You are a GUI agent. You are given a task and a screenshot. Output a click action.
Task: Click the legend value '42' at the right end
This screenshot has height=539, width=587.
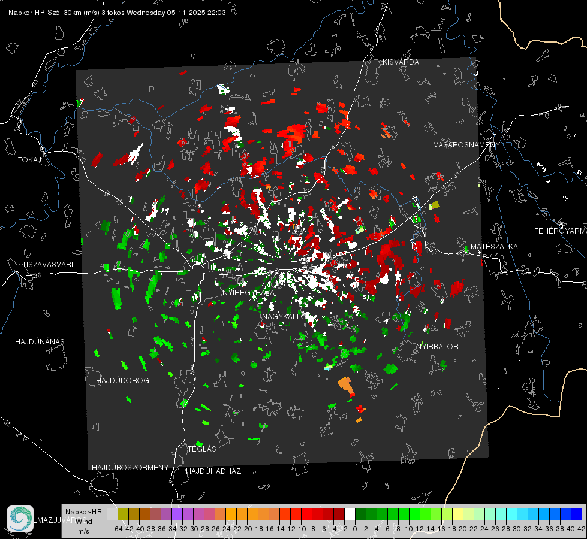click(581, 529)
